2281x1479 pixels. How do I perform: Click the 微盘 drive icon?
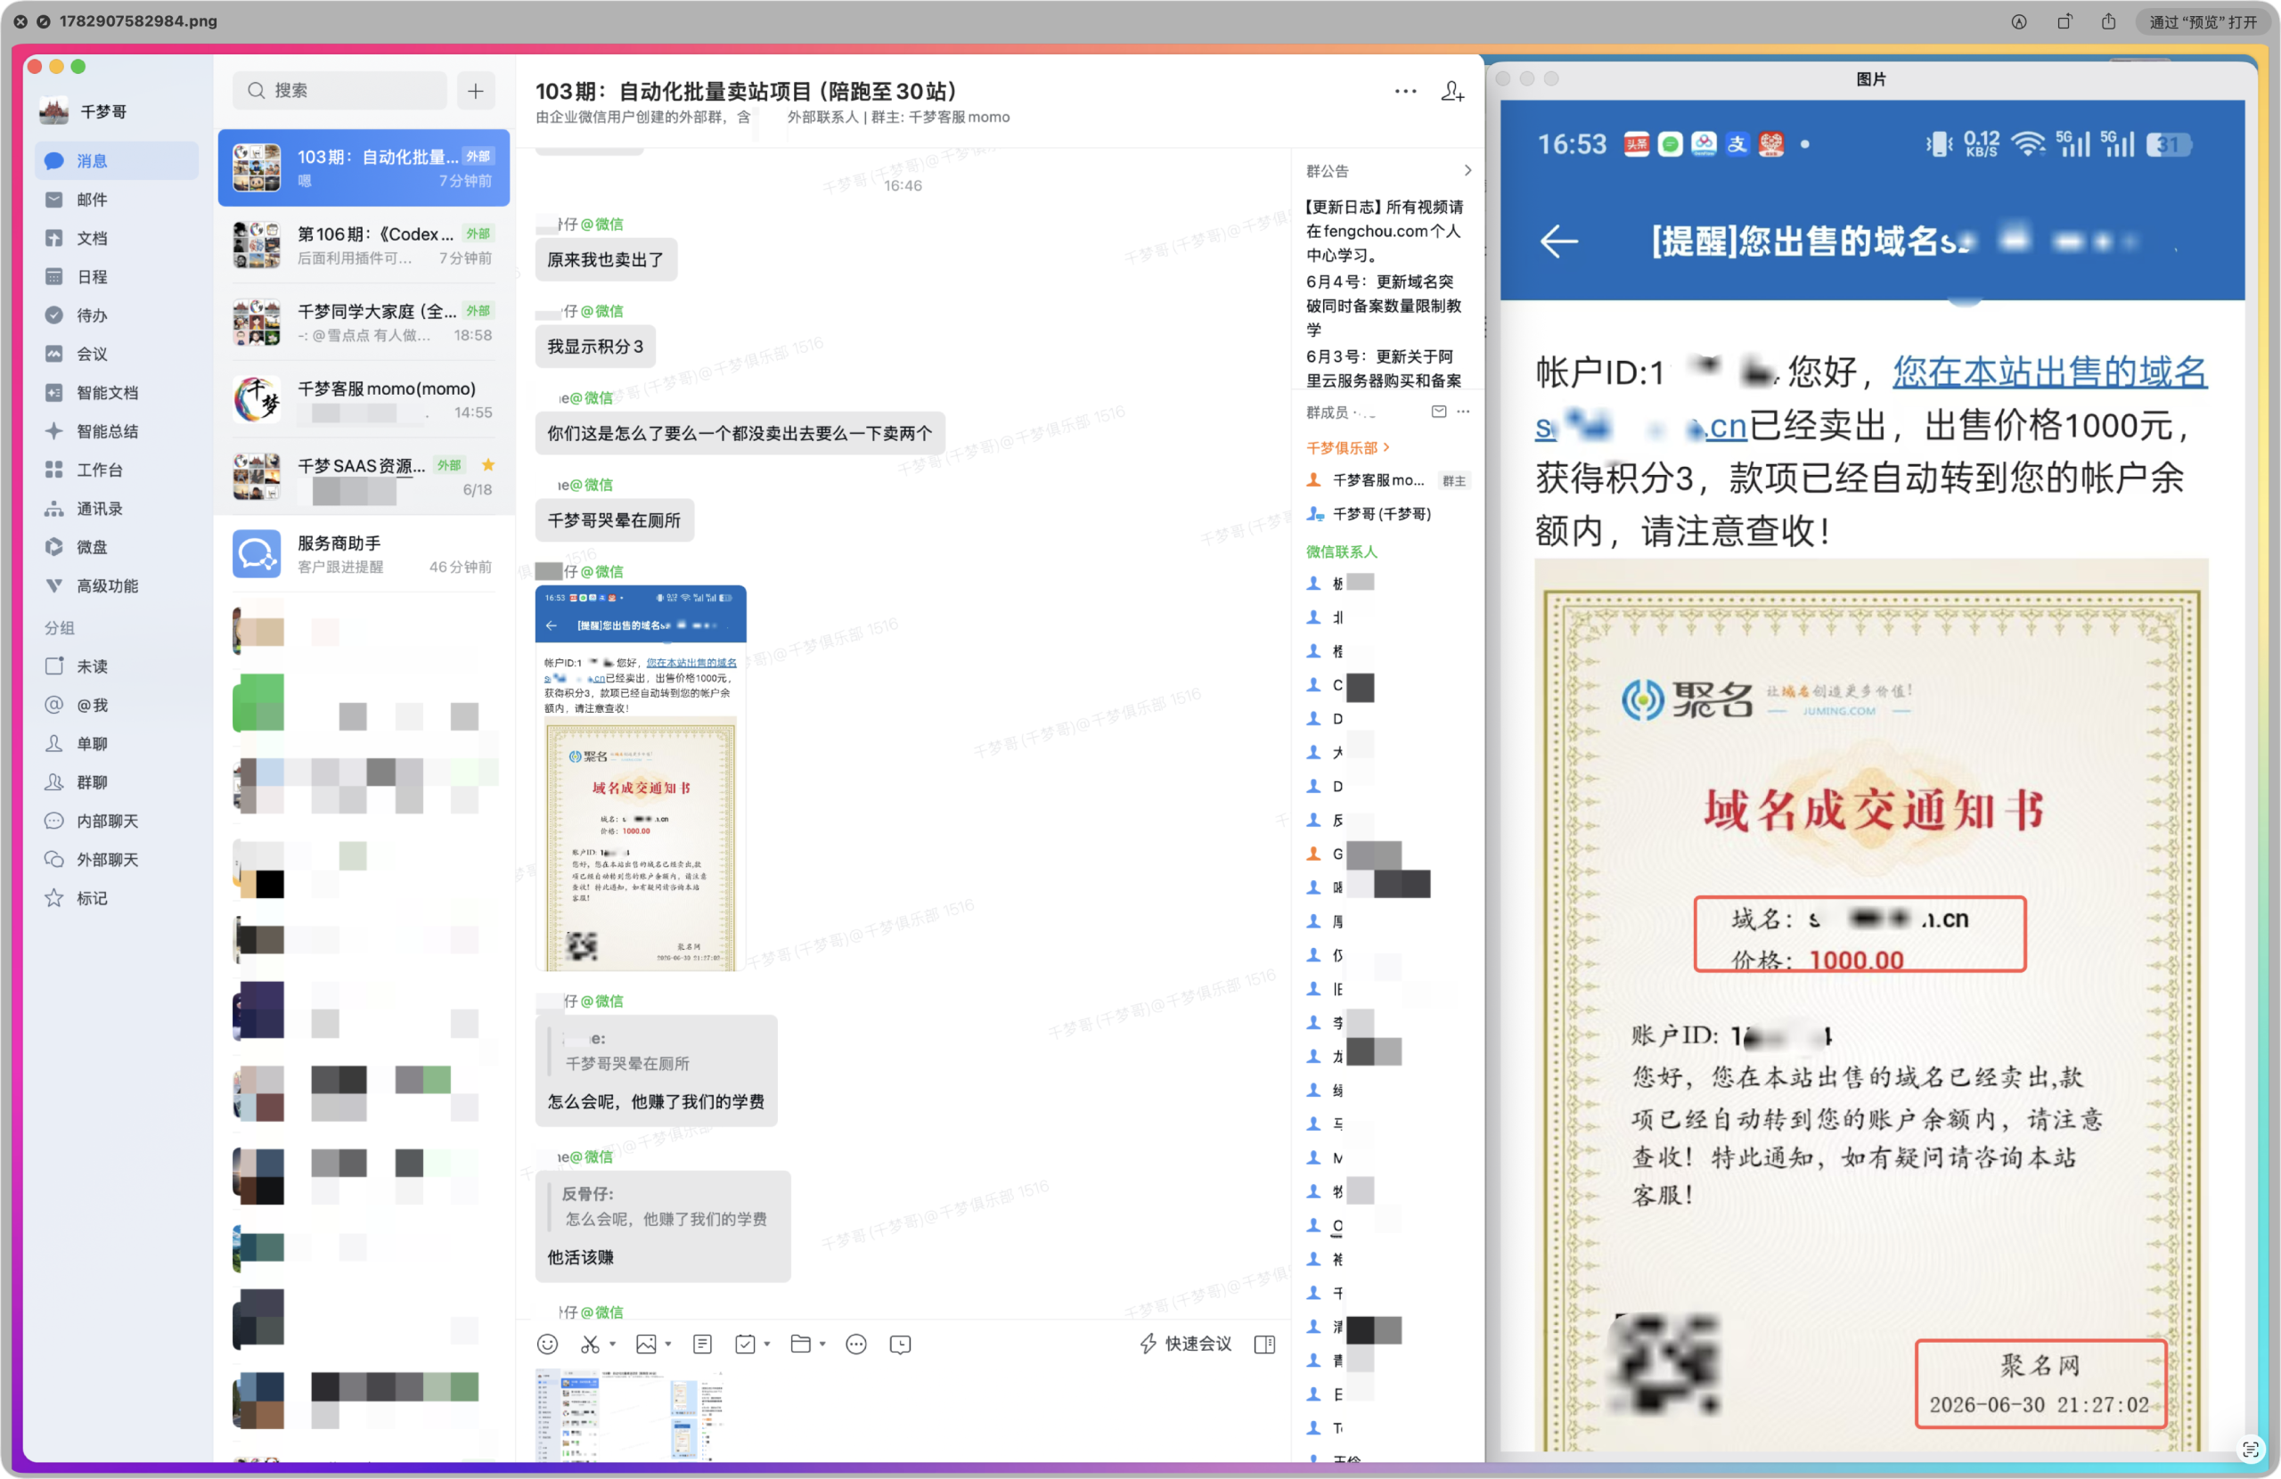click(53, 547)
